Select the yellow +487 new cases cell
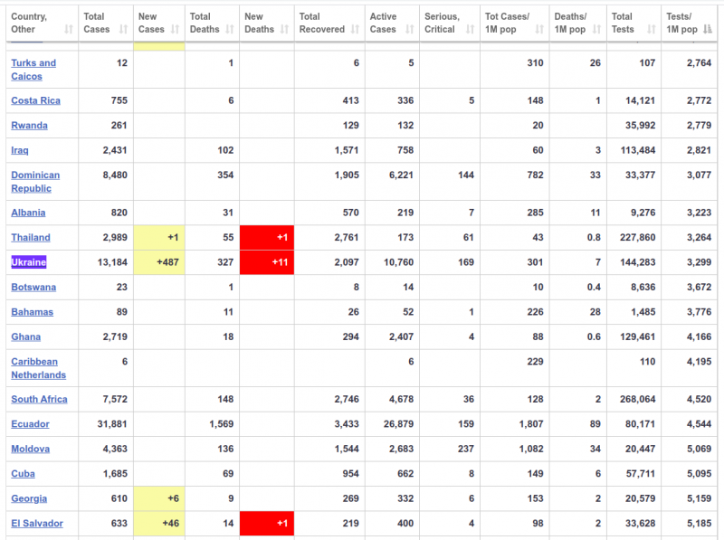724x540 pixels. pyautogui.click(x=158, y=262)
